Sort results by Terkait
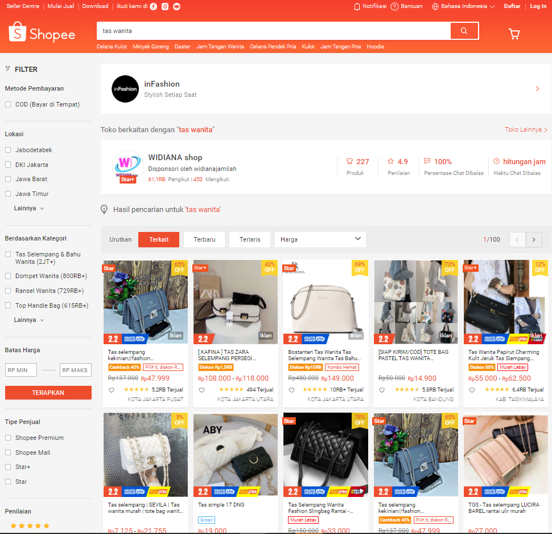 (159, 240)
